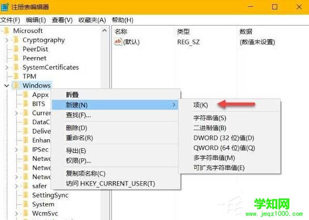The image size is (309, 220).
Task: Click the safer folder icon
Action: (26, 186)
